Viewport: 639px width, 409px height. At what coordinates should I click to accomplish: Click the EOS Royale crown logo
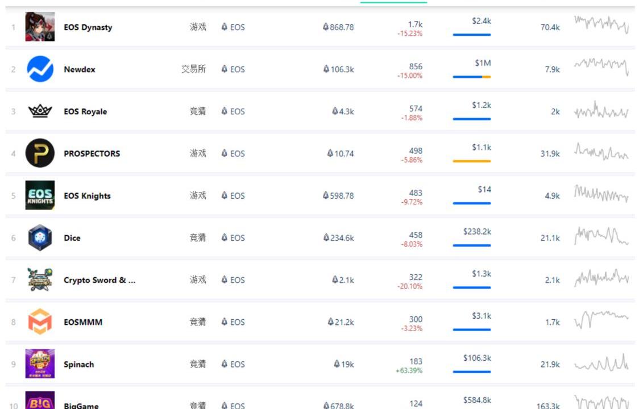(40, 111)
